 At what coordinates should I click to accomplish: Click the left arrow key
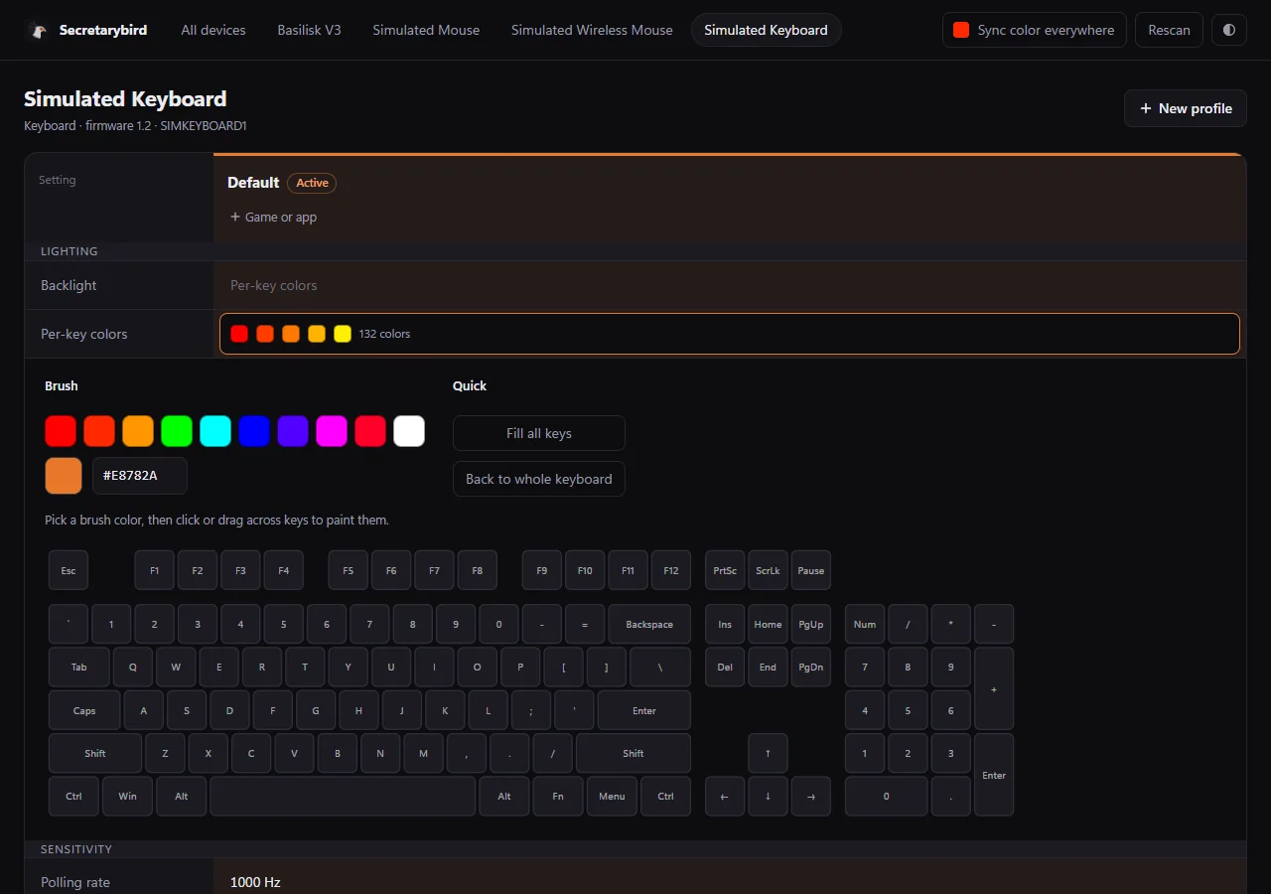coord(725,796)
